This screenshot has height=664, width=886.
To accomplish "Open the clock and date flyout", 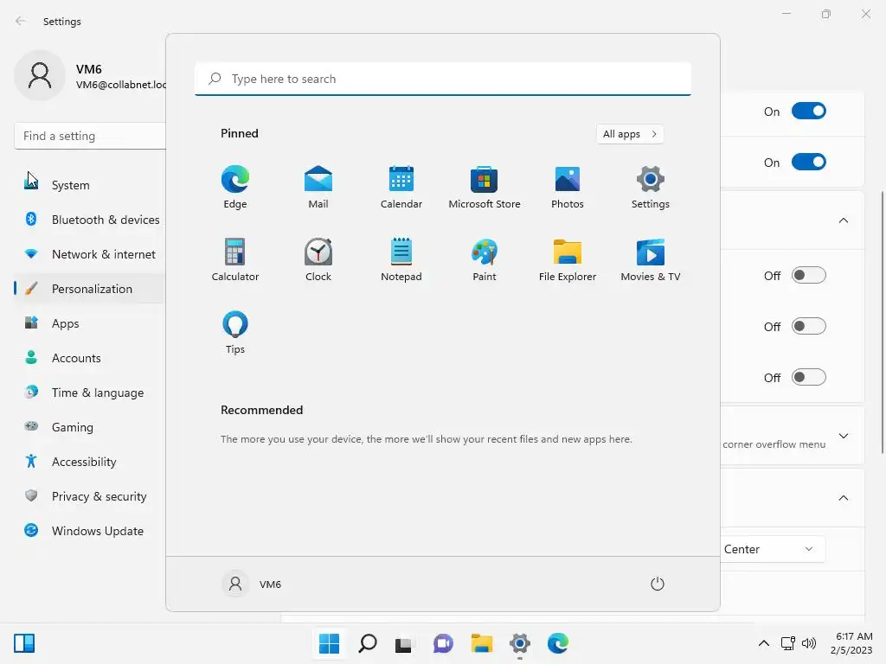I will coord(851,643).
